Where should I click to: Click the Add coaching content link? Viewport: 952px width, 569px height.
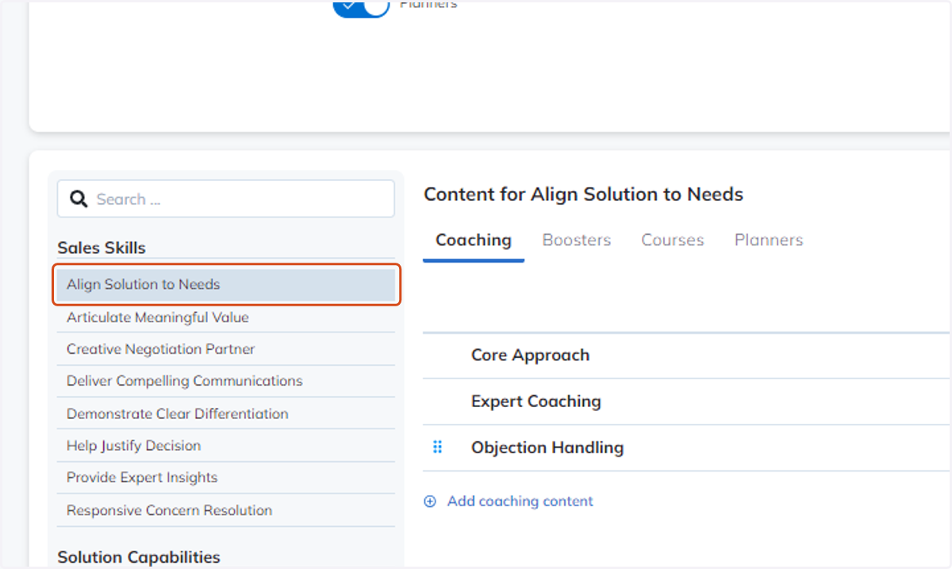click(520, 502)
